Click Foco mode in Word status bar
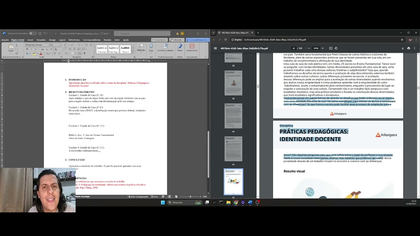The width and height of the screenshot is (420, 236). (x=154, y=197)
